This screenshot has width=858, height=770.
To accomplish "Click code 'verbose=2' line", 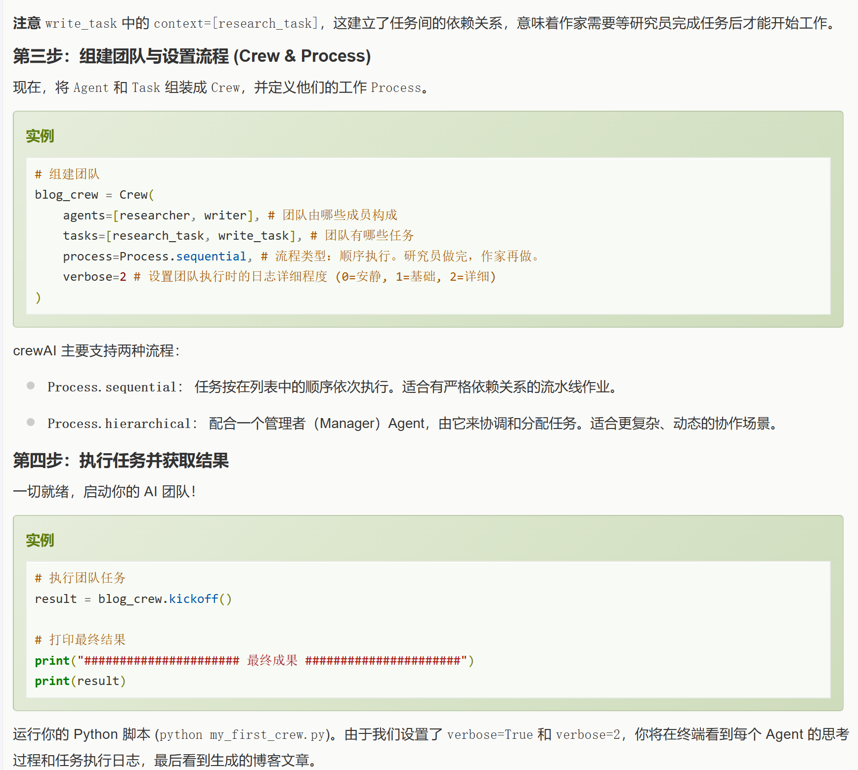I will (94, 277).
